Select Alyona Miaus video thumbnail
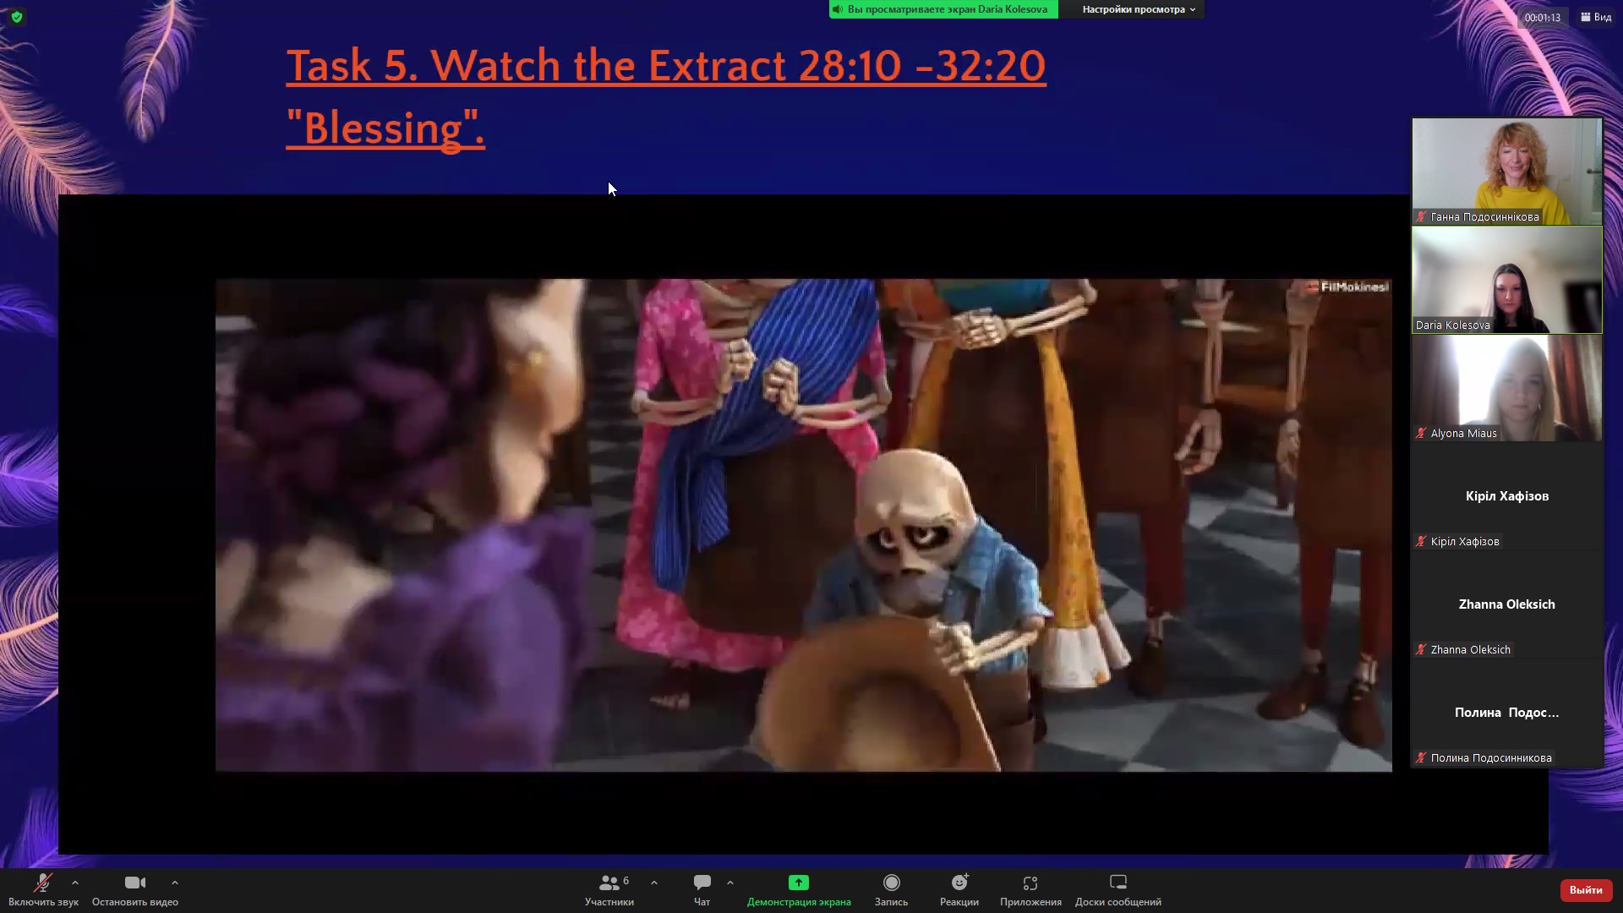 pyautogui.click(x=1506, y=388)
